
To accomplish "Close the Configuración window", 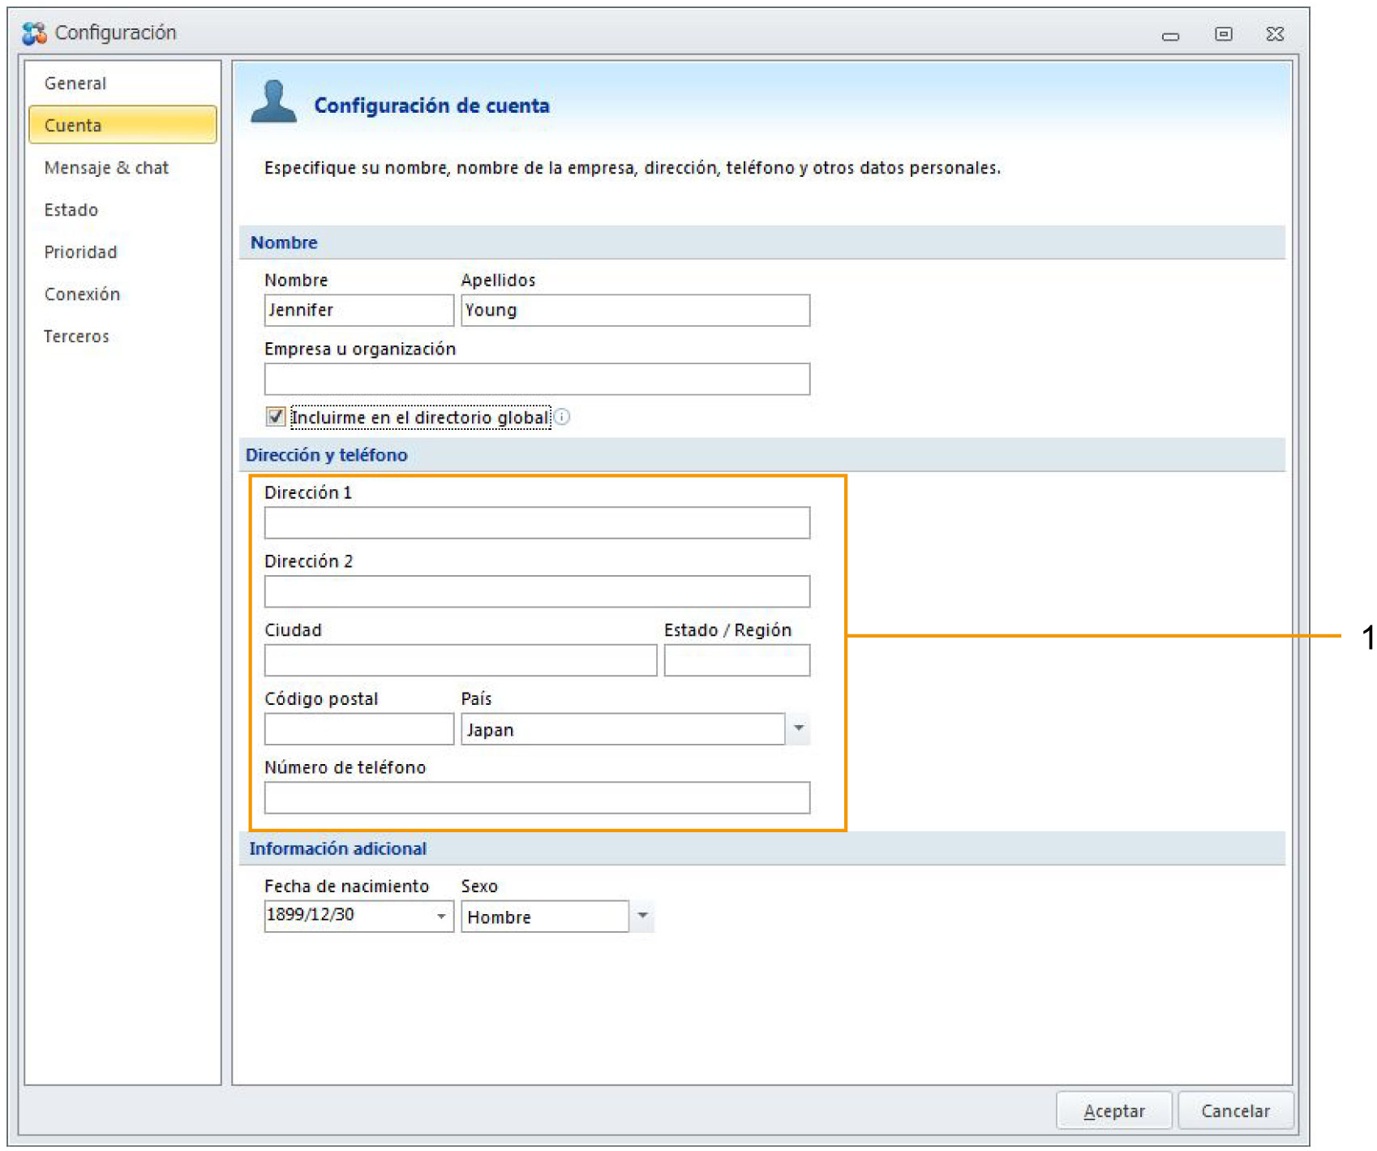I will (1275, 34).
